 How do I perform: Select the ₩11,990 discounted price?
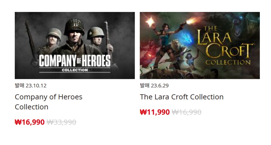(x=155, y=112)
